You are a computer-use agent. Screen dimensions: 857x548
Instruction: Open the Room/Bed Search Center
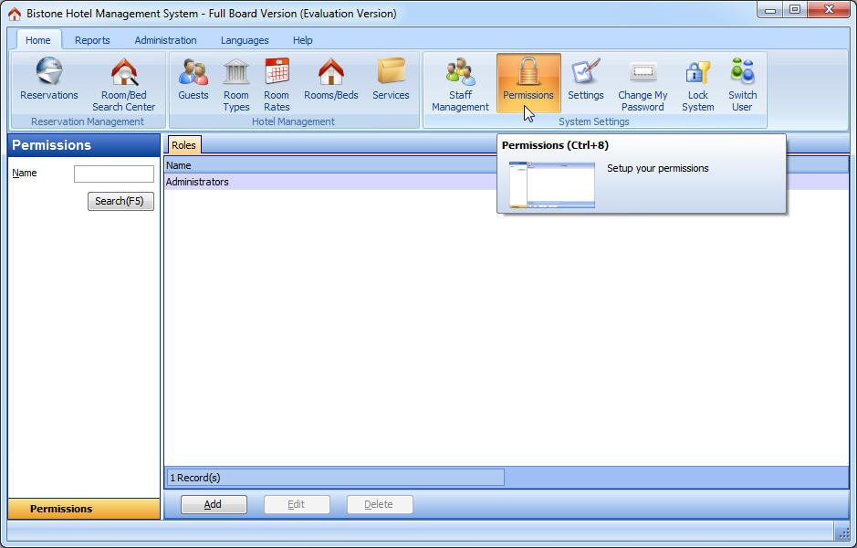pos(123,80)
